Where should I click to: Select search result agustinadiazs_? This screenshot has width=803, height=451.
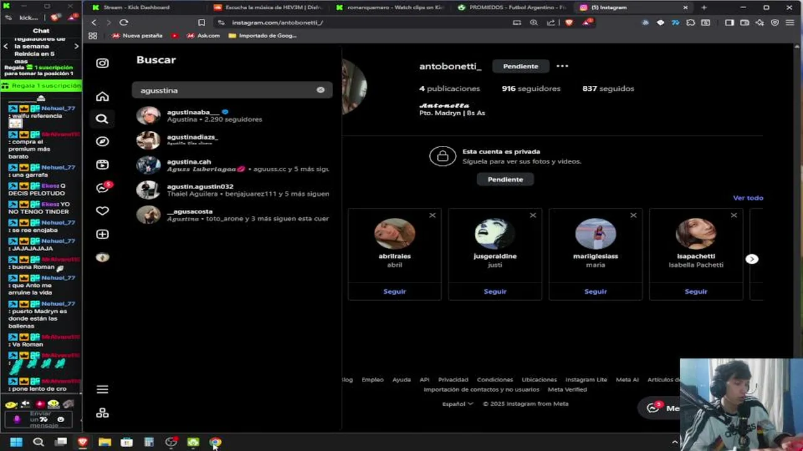(x=233, y=140)
